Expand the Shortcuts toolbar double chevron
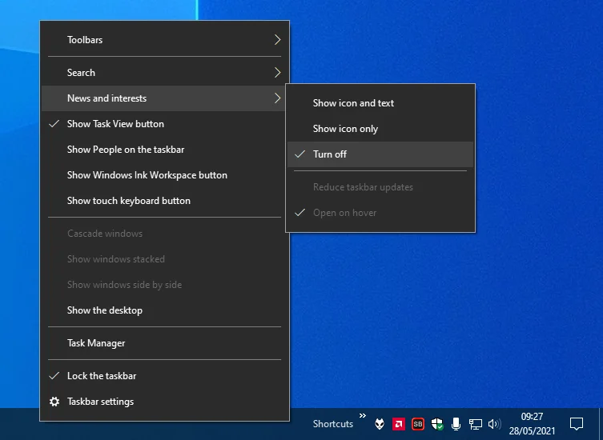 (363, 415)
